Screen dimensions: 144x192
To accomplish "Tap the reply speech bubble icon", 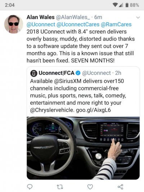I will point(30,187).
